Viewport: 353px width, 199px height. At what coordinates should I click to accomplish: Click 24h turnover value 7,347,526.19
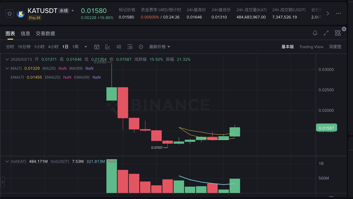[284, 17]
